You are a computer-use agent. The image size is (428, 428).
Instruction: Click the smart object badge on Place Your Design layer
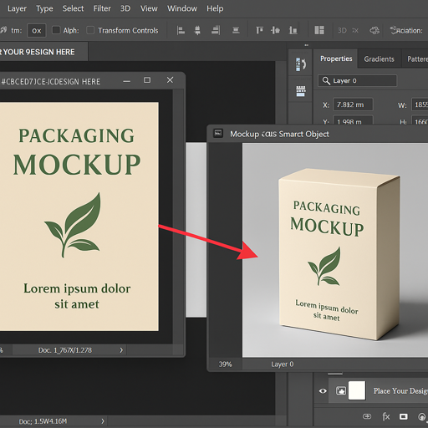(341, 390)
